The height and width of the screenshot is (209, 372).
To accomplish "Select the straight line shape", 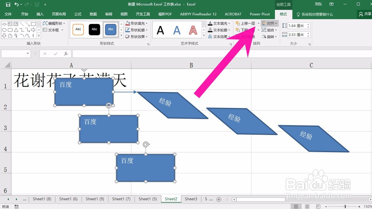I will click(x=22, y=24).
